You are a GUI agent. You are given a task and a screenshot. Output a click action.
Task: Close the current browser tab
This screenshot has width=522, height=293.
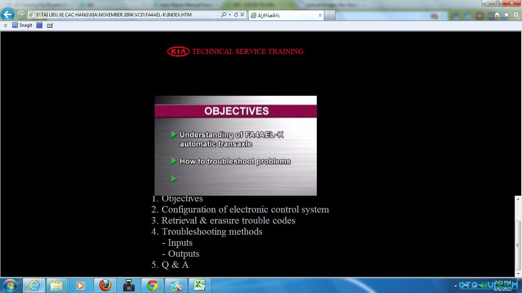(320, 15)
